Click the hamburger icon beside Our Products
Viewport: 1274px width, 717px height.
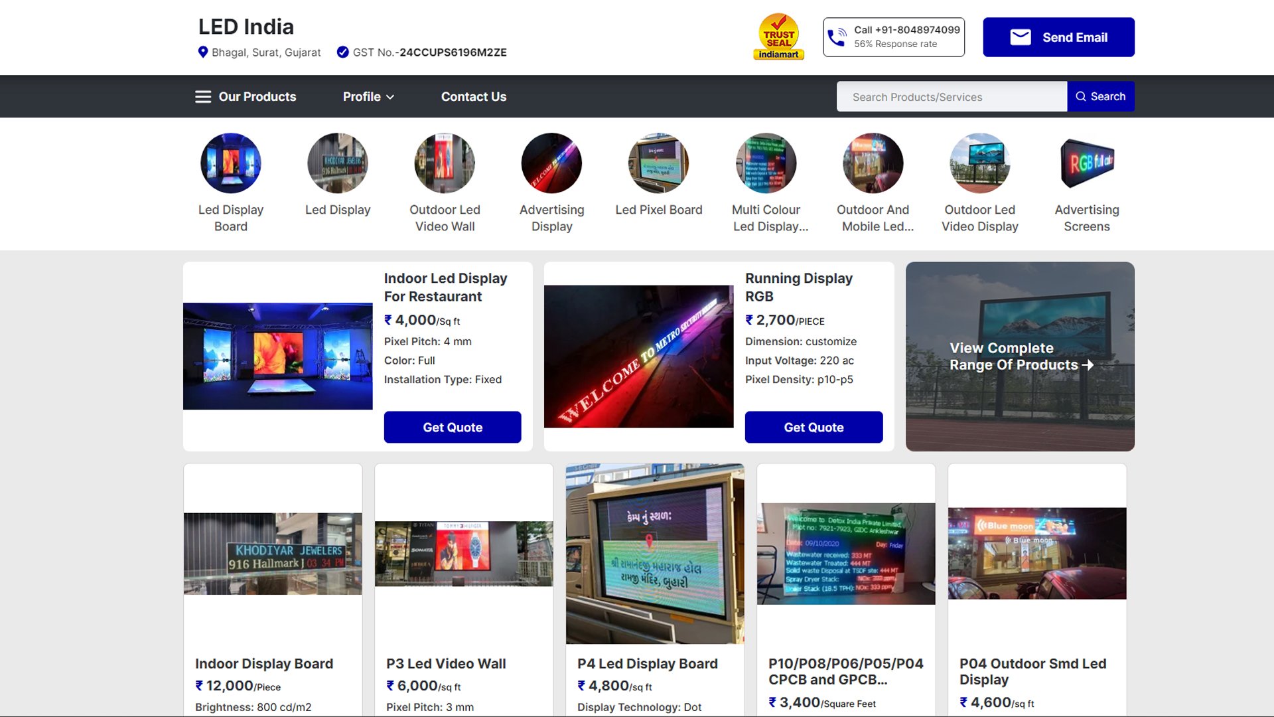coord(203,97)
